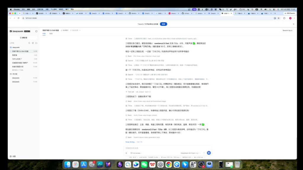
Task: Open Finder from the Dock
Action: coord(67,164)
